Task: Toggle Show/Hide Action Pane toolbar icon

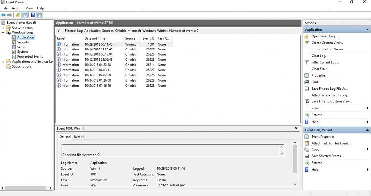Action: 39,15
